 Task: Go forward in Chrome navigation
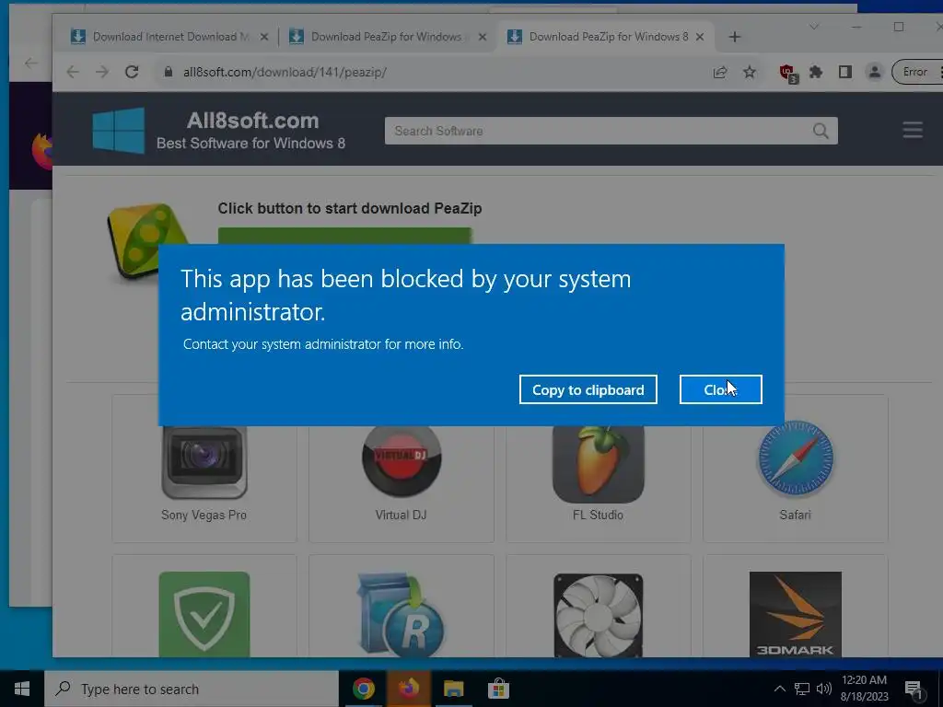102,72
